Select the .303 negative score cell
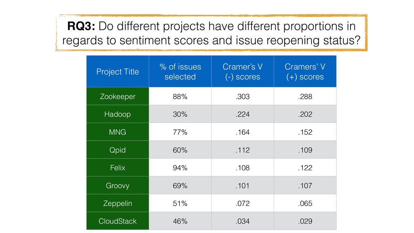 click(x=243, y=96)
